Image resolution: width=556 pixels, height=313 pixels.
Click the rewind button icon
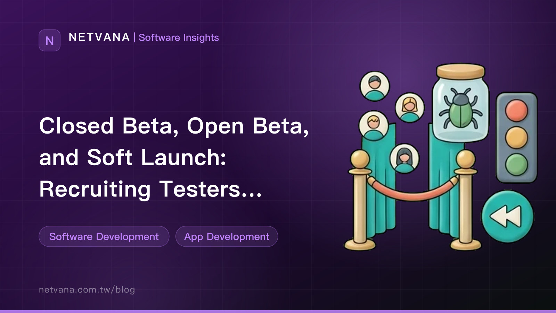click(x=507, y=216)
